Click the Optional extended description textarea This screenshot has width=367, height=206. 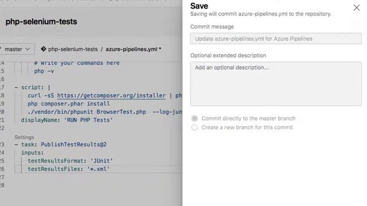[x=276, y=84]
